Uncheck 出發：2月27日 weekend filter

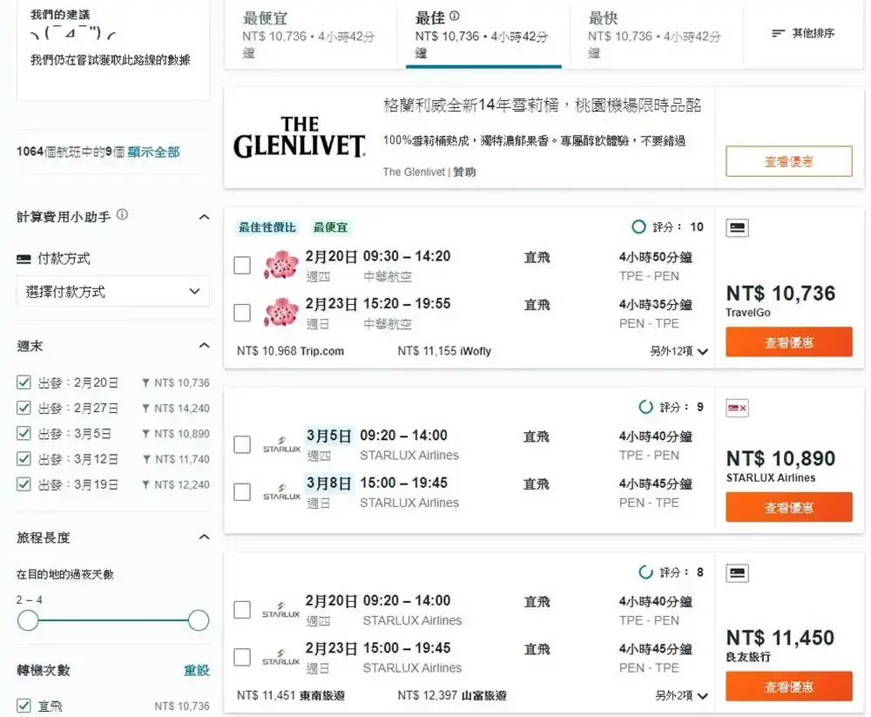click(x=24, y=408)
